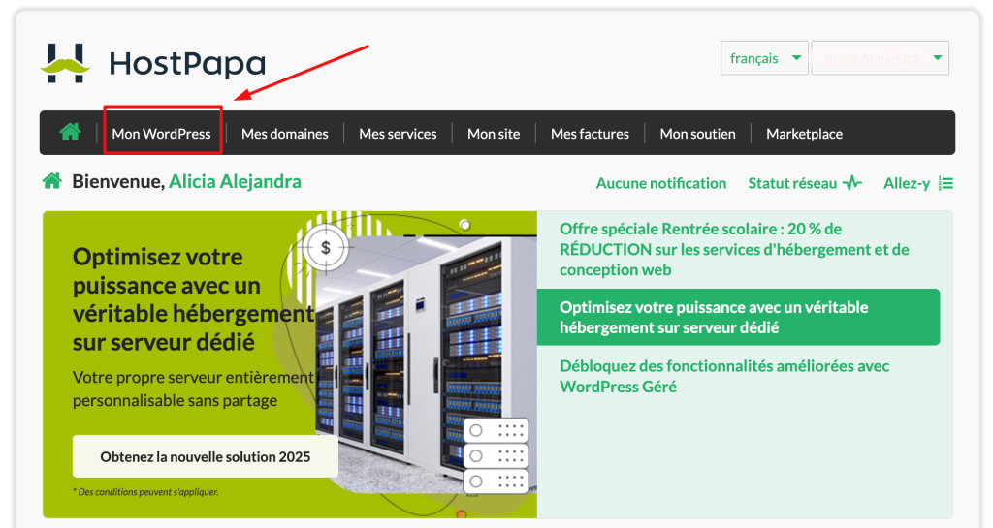Open Mes domaines menu
This screenshot has width=993, height=528.
click(285, 134)
